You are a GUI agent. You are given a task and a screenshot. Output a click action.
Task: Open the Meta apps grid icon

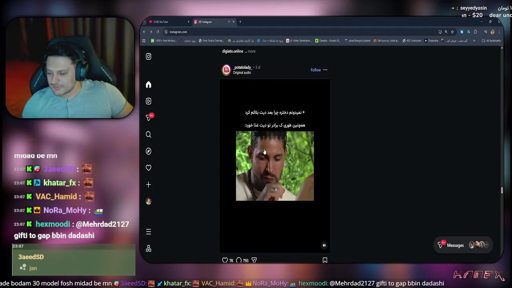pos(148,248)
